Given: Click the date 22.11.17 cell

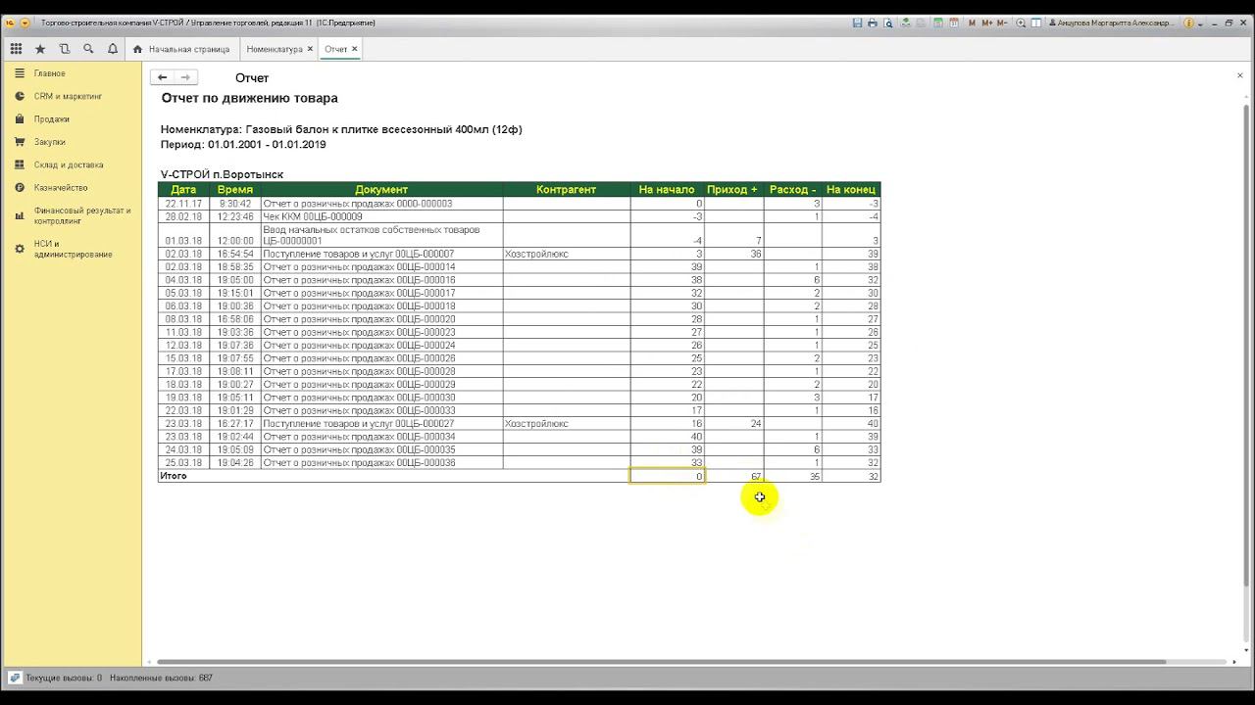Looking at the screenshot, I should pyautogui.click(x=183, y=204).
